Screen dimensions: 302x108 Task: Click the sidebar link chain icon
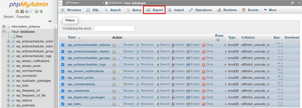tap(50, 21)
